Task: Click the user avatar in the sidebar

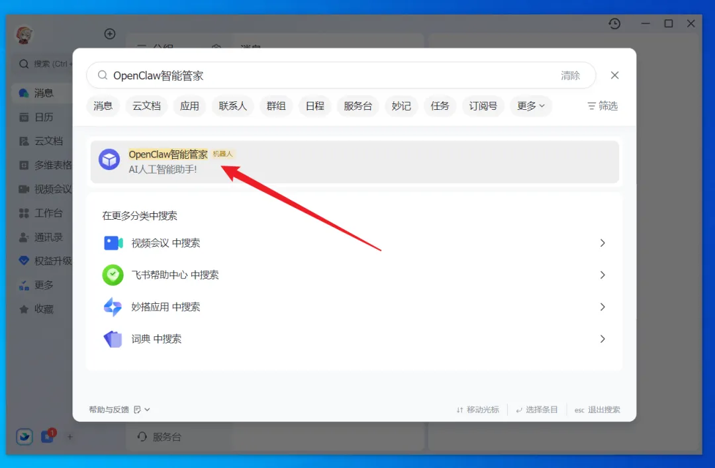Action: coord(24,34)
